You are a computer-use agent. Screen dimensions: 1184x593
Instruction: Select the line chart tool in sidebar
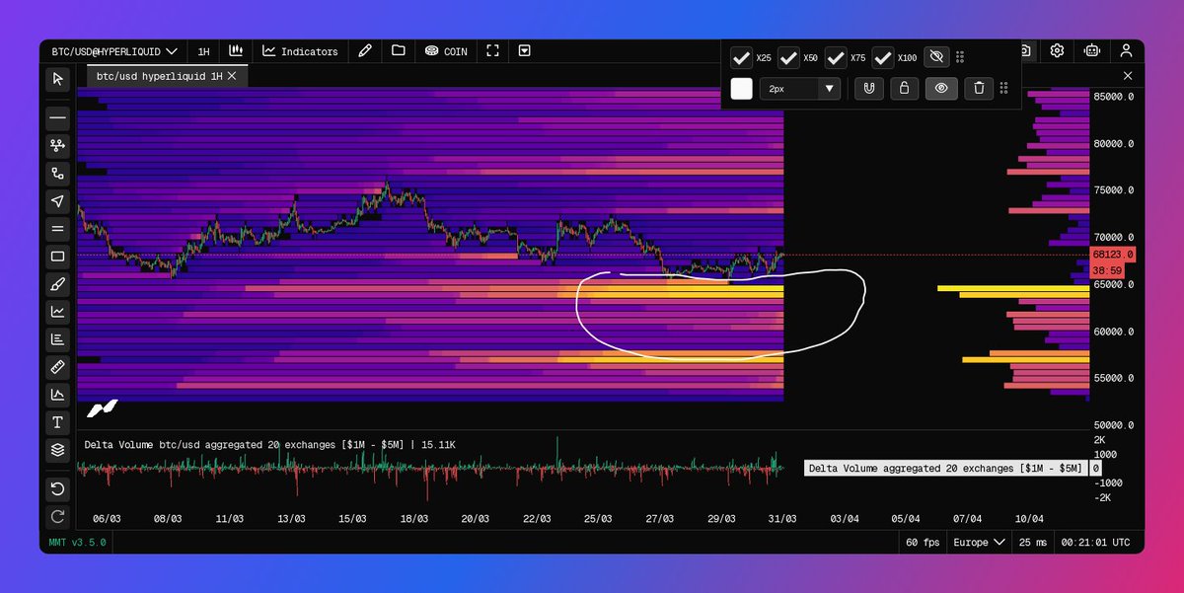[x=57, y=312]
